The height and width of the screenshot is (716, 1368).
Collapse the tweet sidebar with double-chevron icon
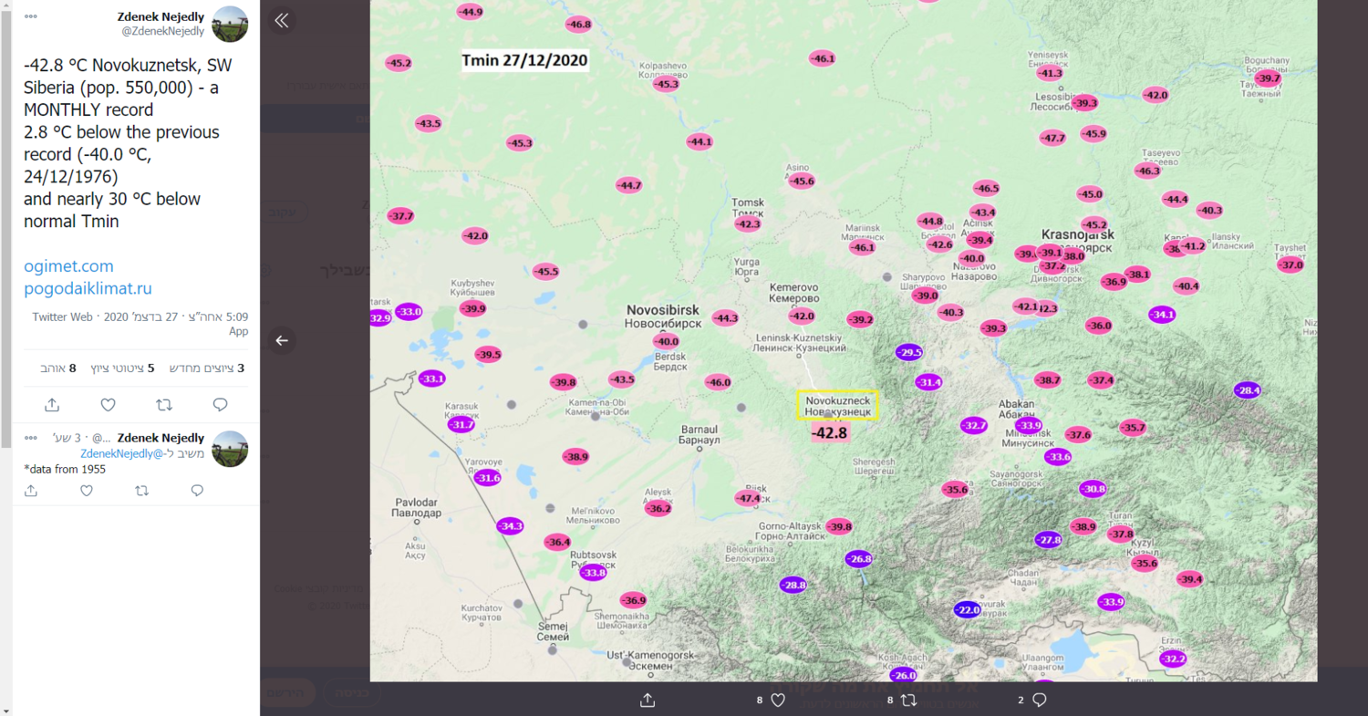pos(282,20)
